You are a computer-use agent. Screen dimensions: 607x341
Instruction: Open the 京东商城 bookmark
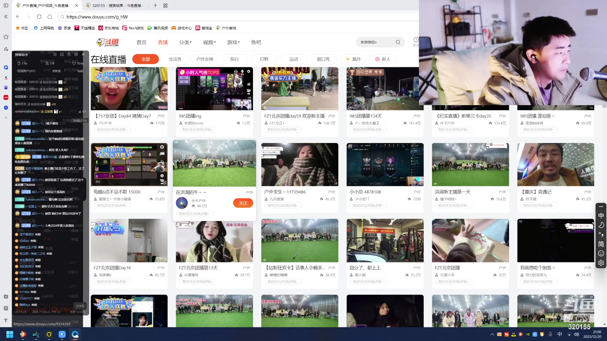109,28
